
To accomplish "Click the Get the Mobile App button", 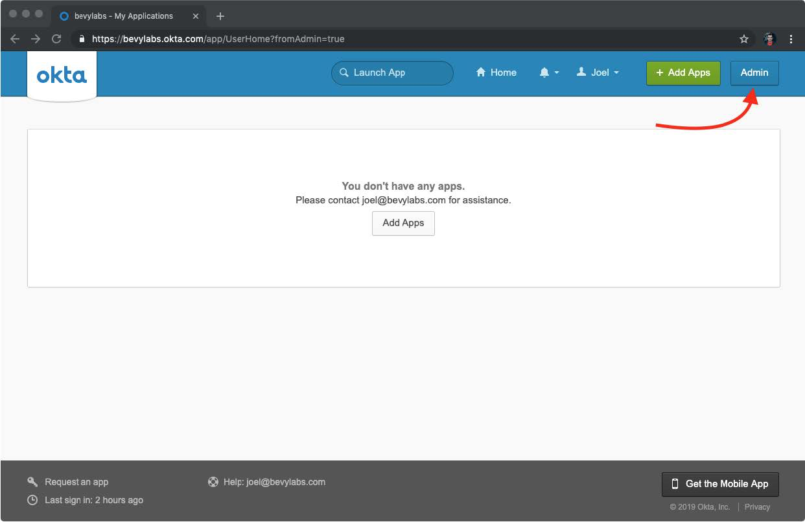I will 720,484.
